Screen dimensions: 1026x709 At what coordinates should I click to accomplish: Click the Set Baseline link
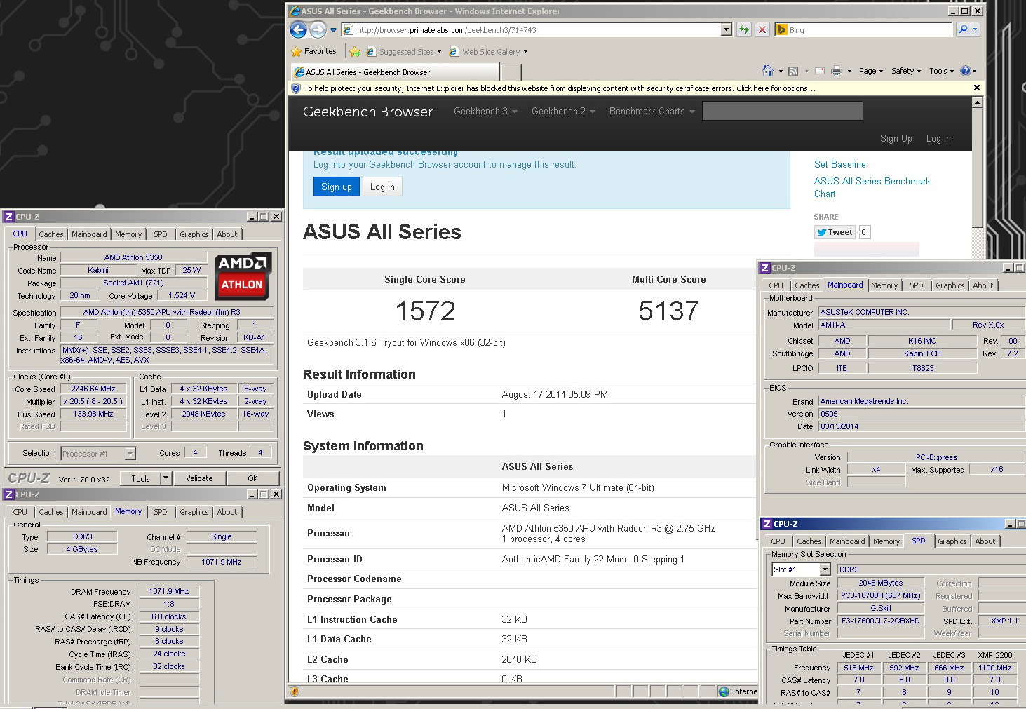[x=839, y=164]
